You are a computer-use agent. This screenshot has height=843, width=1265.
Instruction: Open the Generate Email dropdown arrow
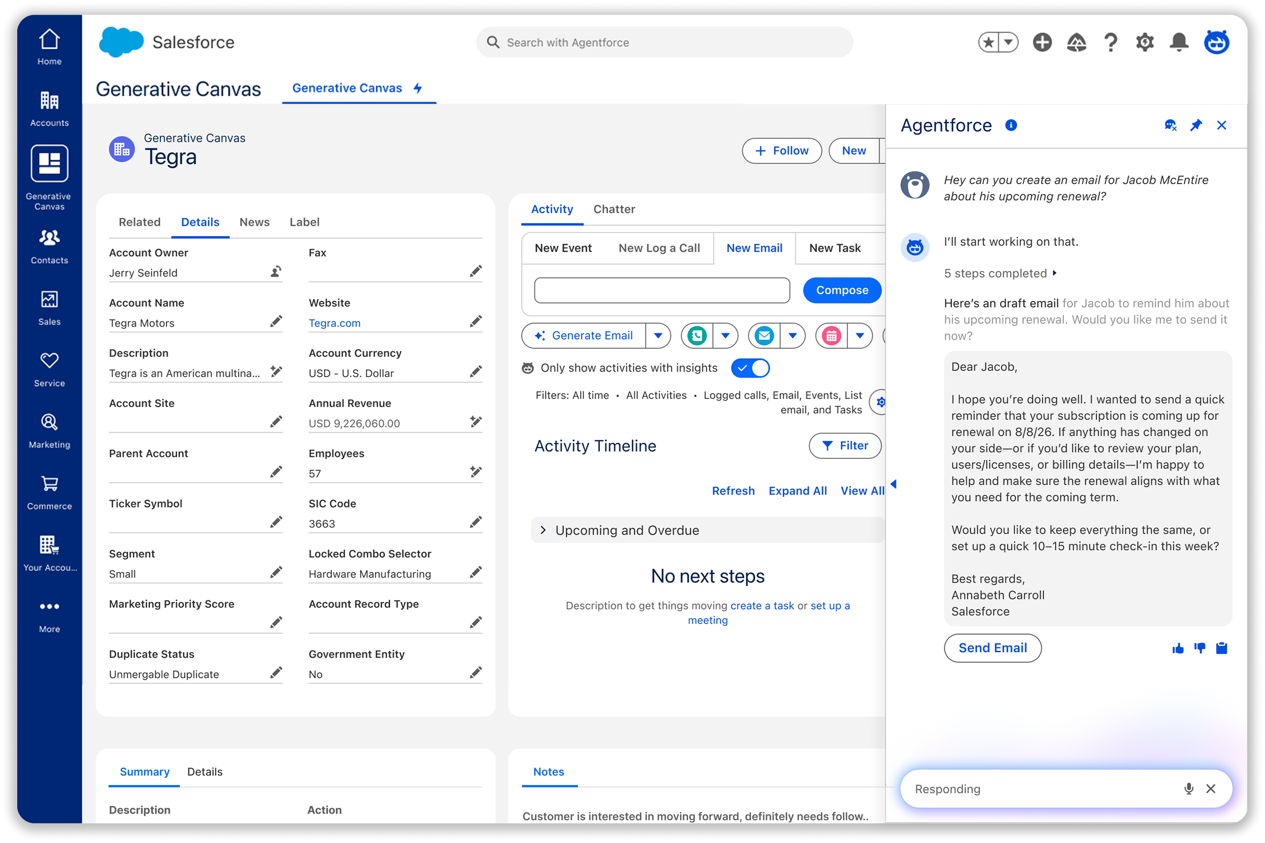tap(658, 336)
